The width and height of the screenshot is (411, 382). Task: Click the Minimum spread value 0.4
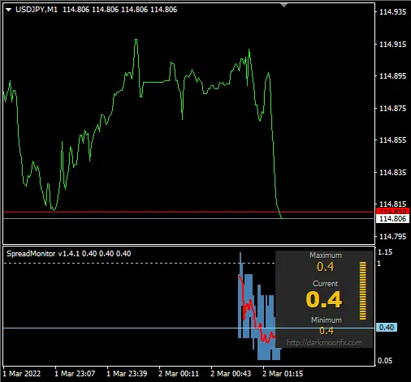click(x=327, y=331)
